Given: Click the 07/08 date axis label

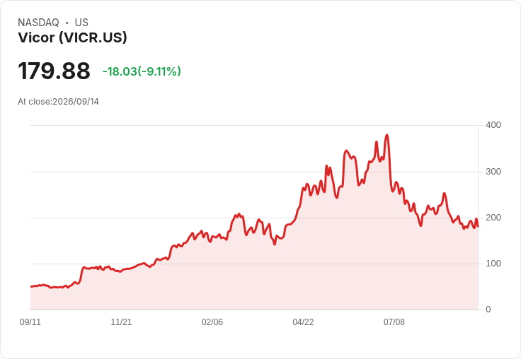Looking at the screenshot, I should pyautogui.click(x=394, y=322).
